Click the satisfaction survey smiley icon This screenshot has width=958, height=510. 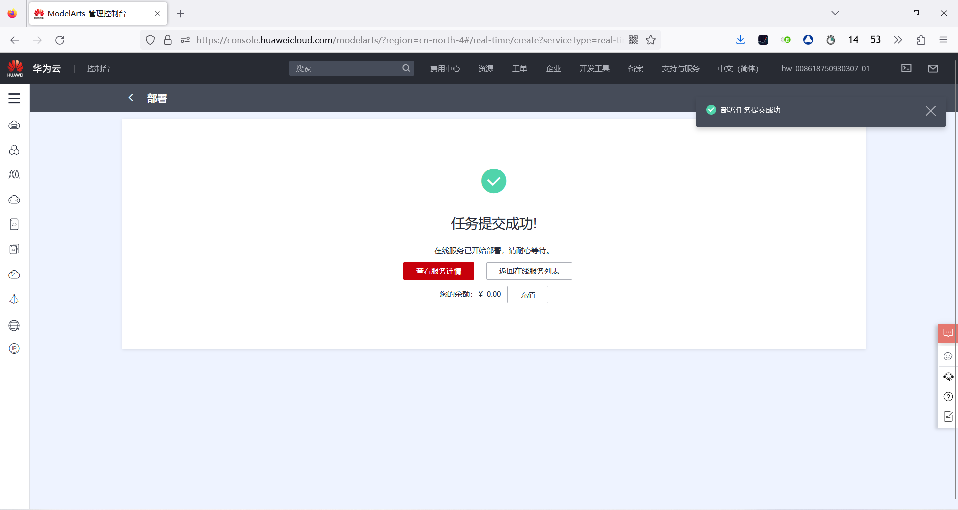click(948, 356)
